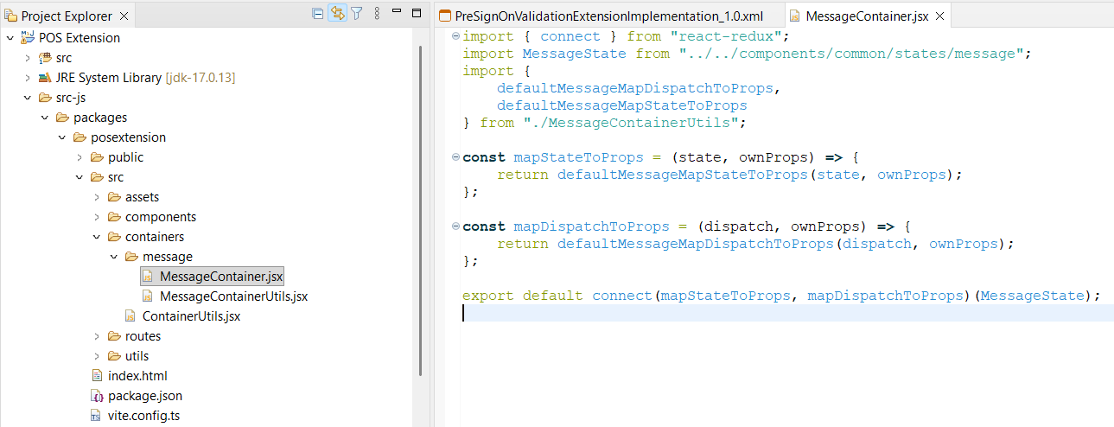
Task: Collapse the message folder
Action: (x=113, y=257)
